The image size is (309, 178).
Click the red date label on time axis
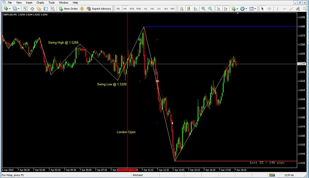point(127,170)
